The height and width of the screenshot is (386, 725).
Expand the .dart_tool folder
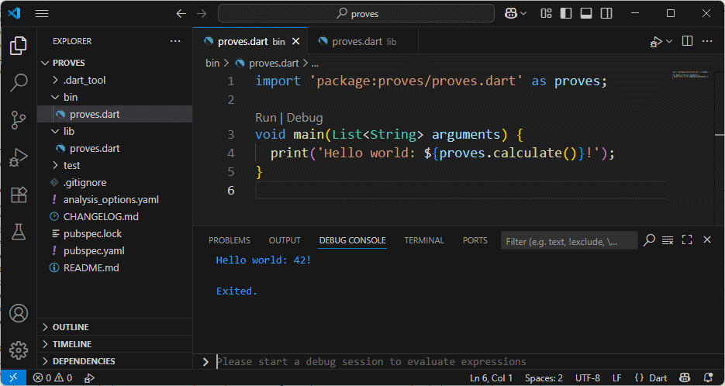[114, 80]
